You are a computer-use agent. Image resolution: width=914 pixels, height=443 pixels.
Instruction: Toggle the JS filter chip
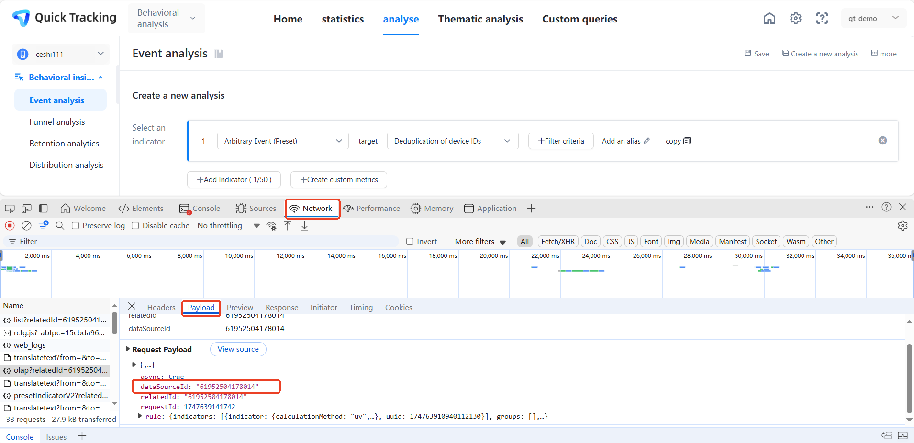[x=631, y=242]
